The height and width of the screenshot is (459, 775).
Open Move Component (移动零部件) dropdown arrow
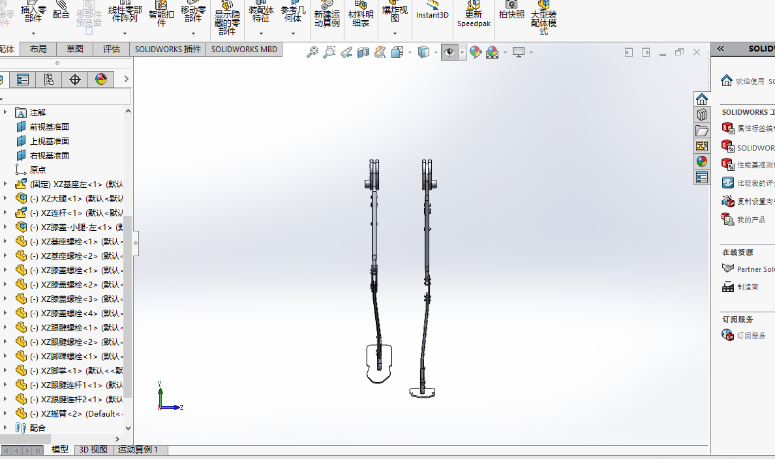click(193, 34)
